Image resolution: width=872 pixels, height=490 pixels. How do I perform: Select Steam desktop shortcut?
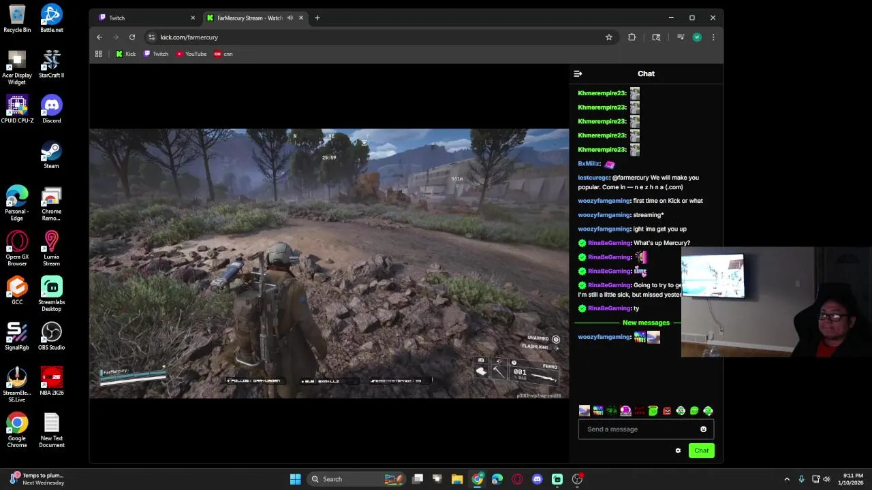coord(52,155)
